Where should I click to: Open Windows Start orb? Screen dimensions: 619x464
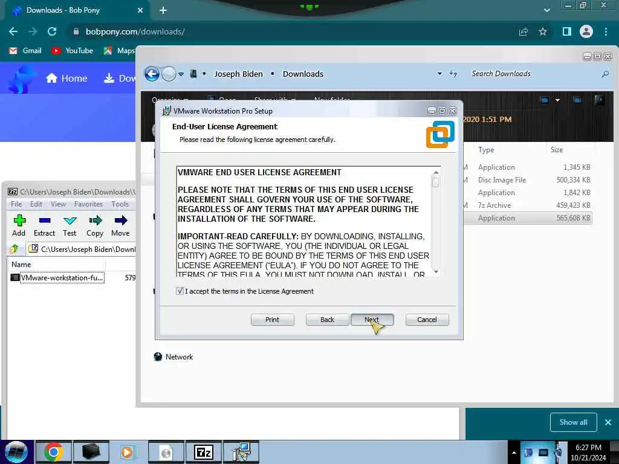pyautogui.click(x=16, y=452)
